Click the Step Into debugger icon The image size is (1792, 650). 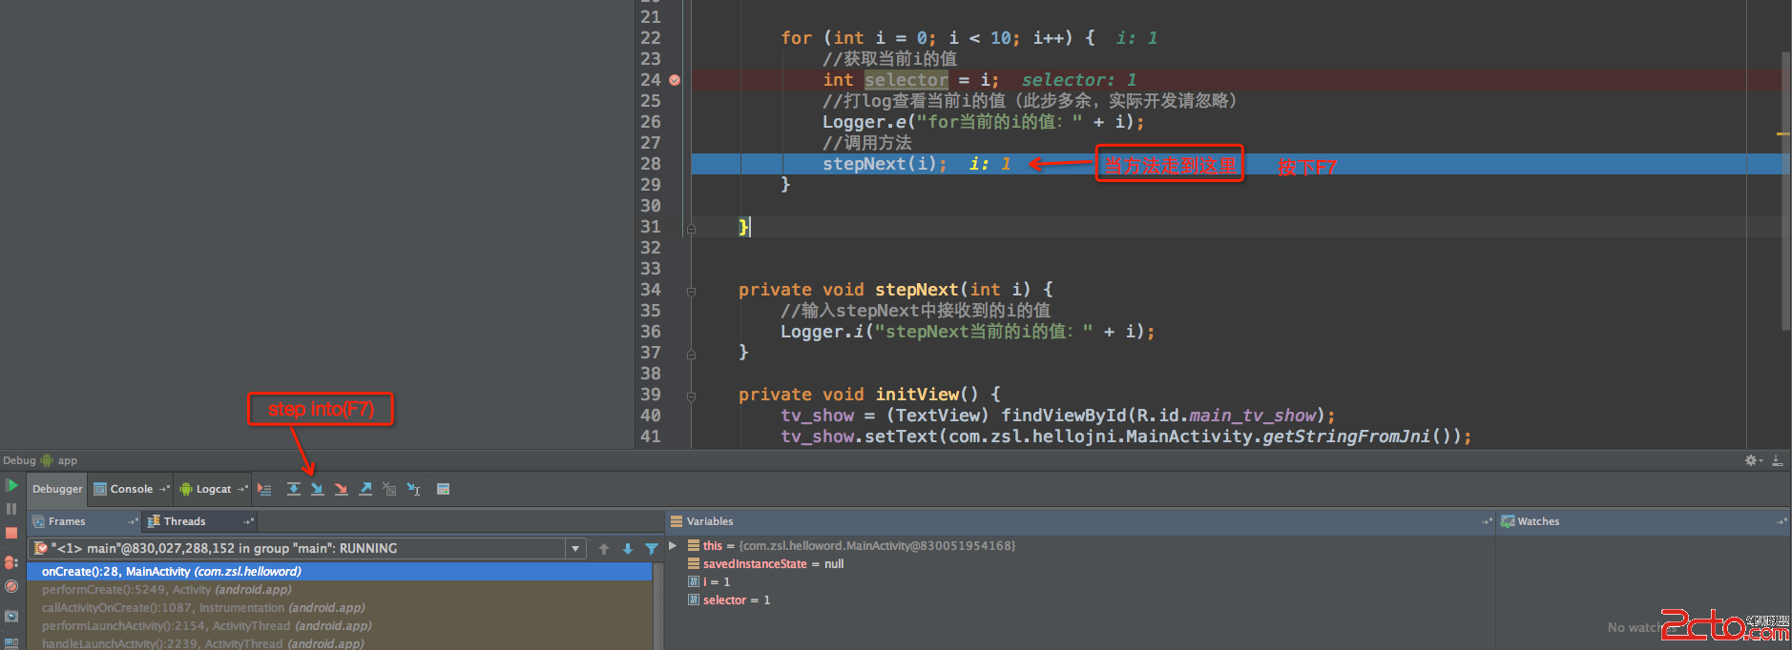tap(317, 489)
